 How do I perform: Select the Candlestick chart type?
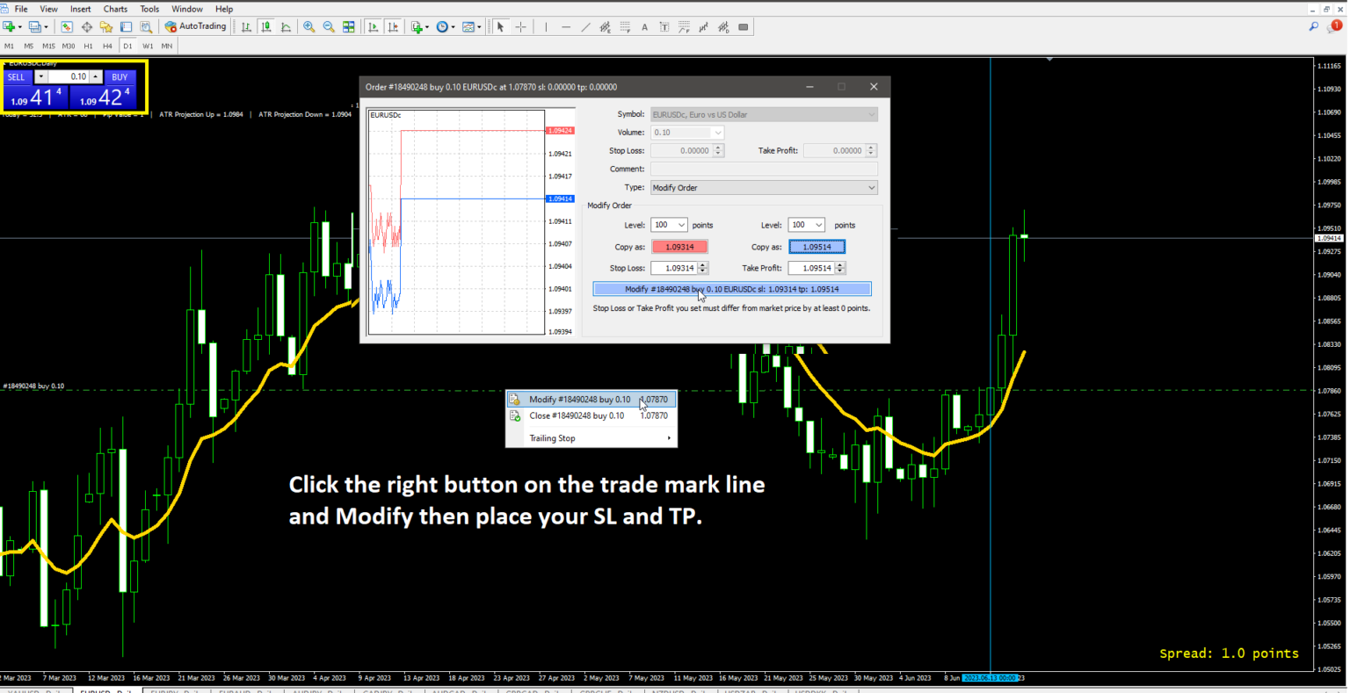pyautogui.click(x=266, y=26)
